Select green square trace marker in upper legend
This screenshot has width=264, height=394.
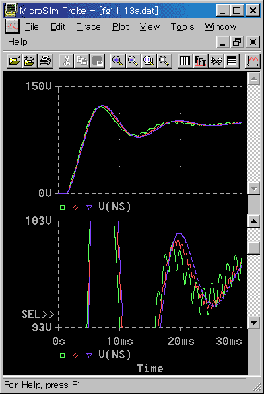(x=62, y=207)
